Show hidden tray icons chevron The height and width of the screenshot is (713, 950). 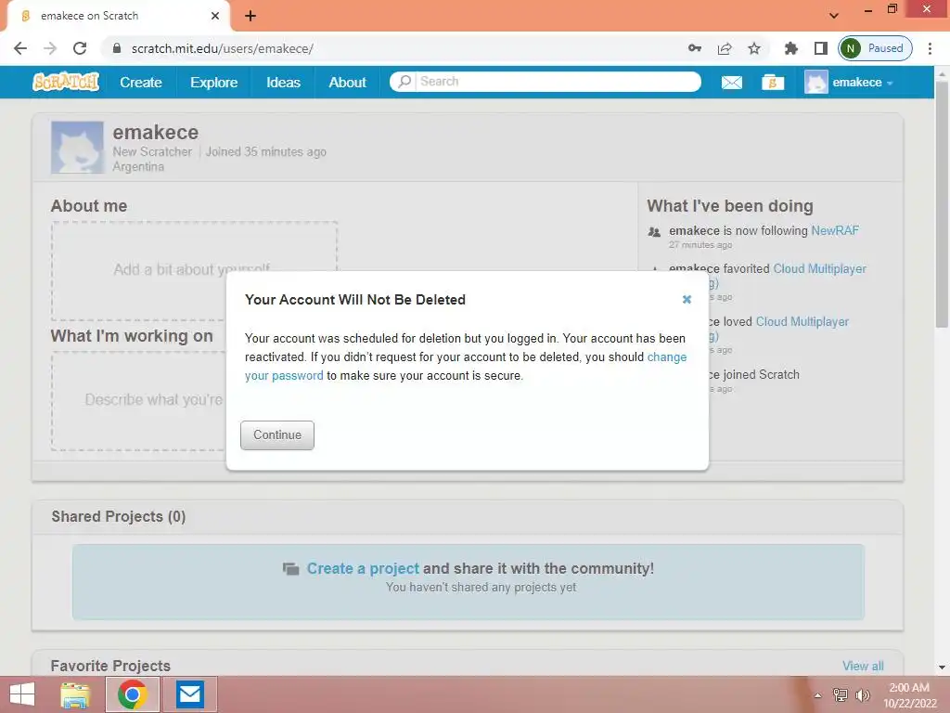(818, 694)
